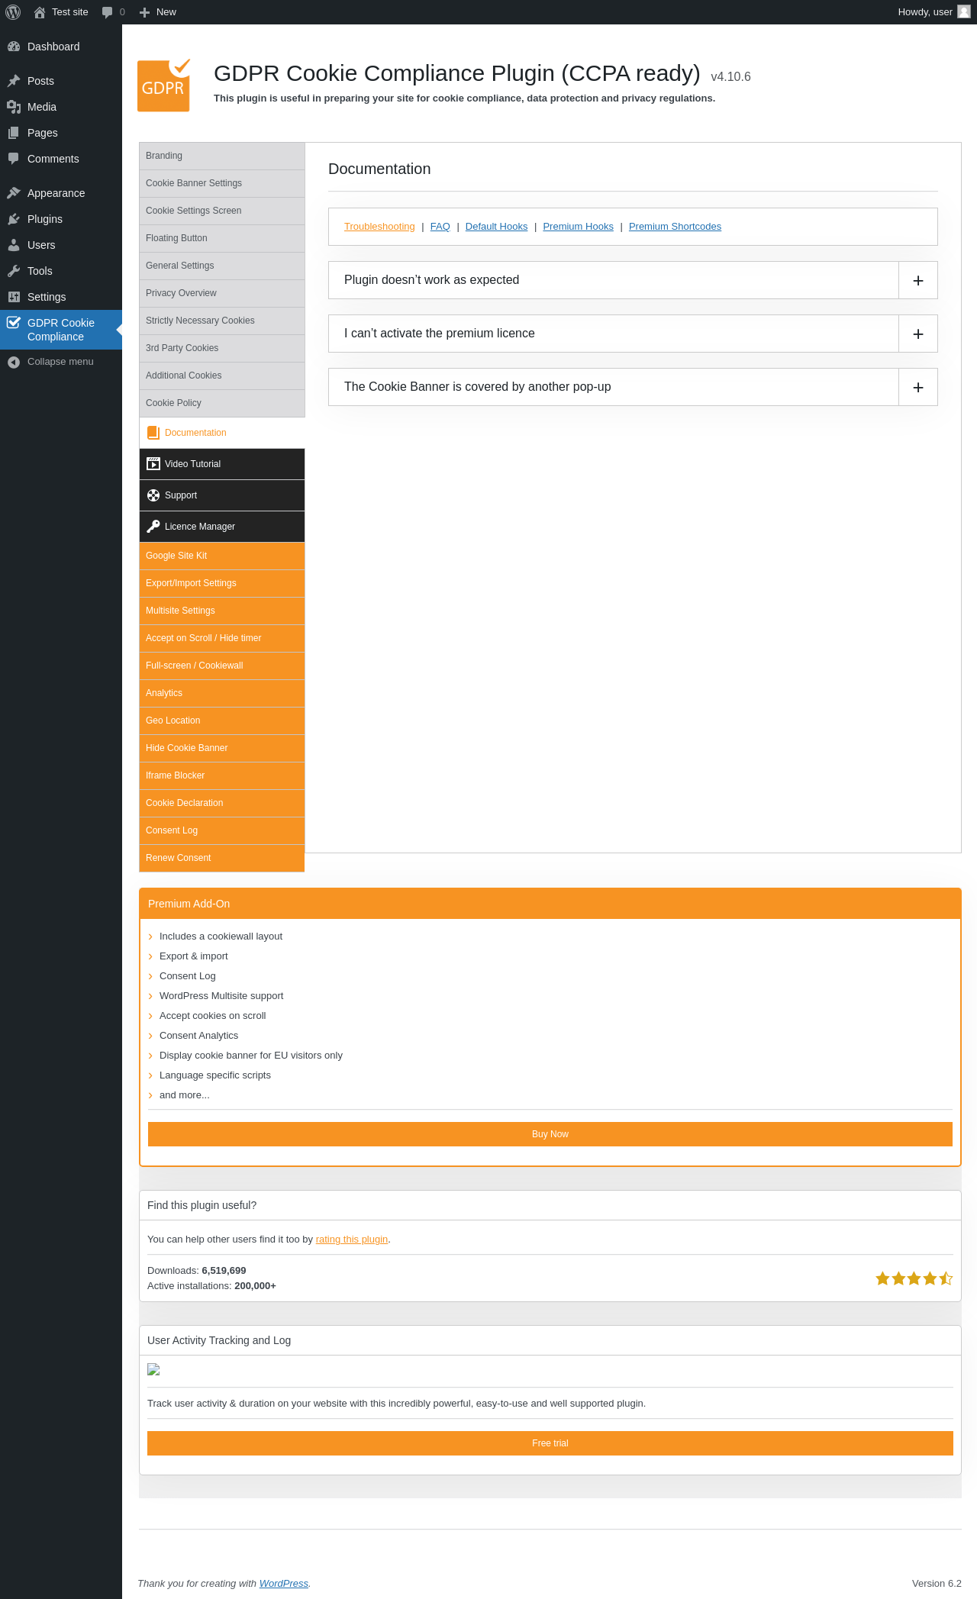977x1599 pixels.
Task: Open the Cookie Policy tab
Action: tap(222, 403)
